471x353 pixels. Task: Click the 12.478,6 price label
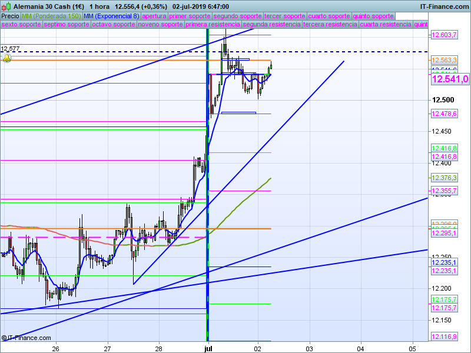(445, 114)
